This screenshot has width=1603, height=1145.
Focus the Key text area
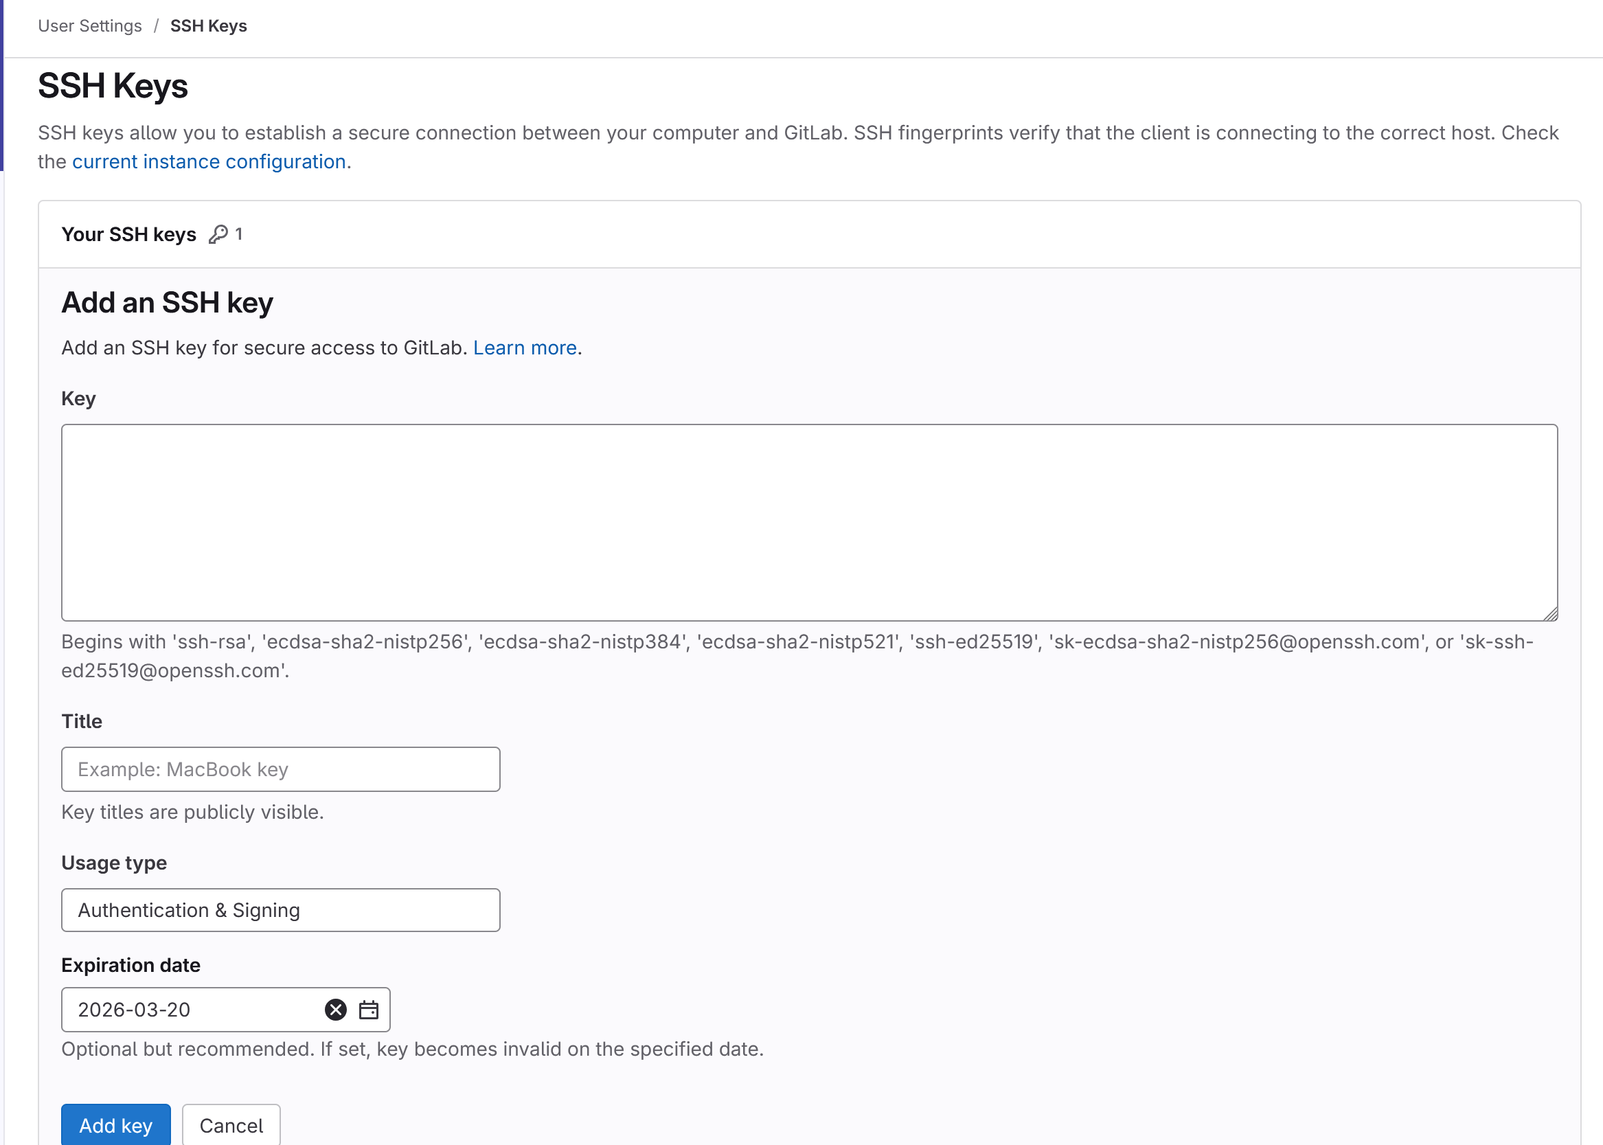click(x=809, y=523)
